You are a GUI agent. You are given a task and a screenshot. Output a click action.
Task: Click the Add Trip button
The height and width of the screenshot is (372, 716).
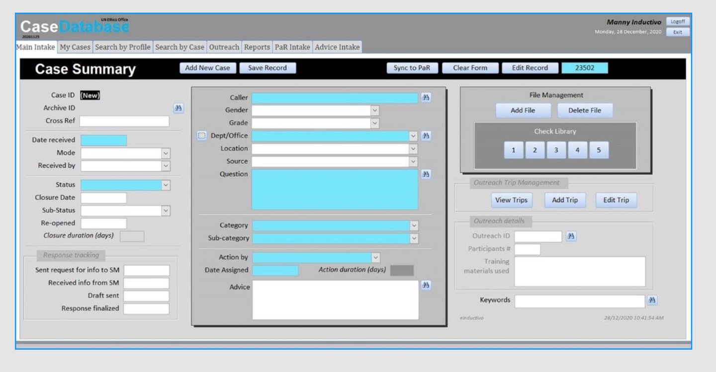tap(565, 200)
